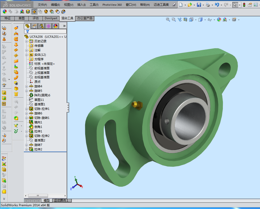The width and height of the screenshot is (260, 209).
Task: Click the Rebuild traffic light icon
Action: (x=244, y=5)
